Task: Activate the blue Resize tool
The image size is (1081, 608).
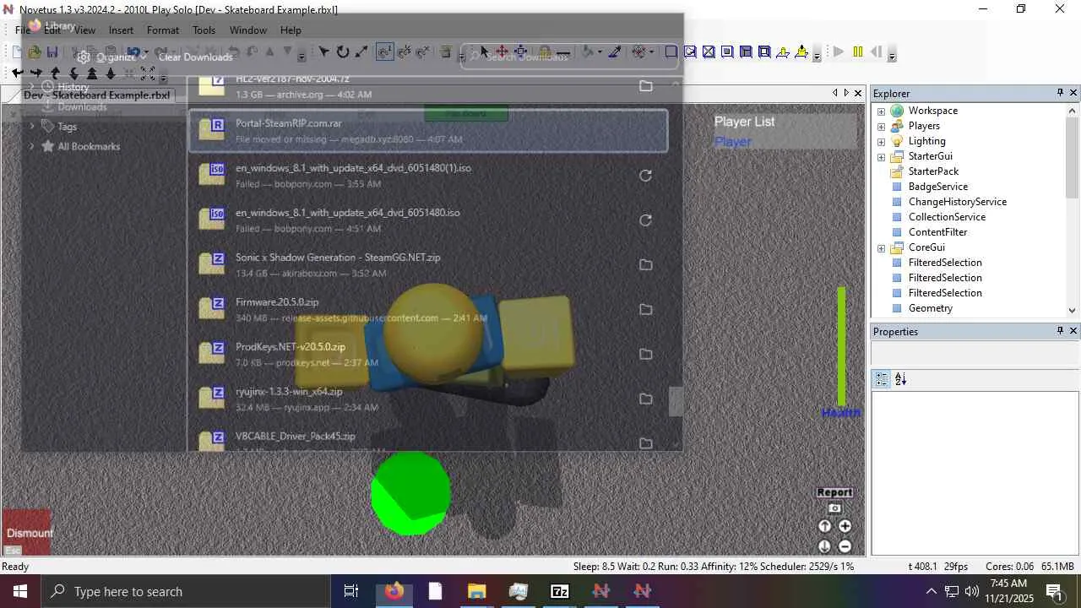Action: [521, 52]
